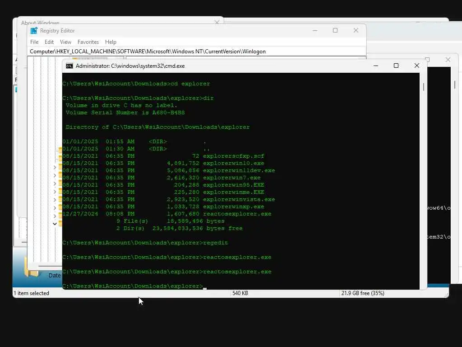Screen dimensions: 462x347
Task: Click reactosexplorer.exe on the 12/27/2024 row
Action: pyautogui.click(x=237, y=214)
